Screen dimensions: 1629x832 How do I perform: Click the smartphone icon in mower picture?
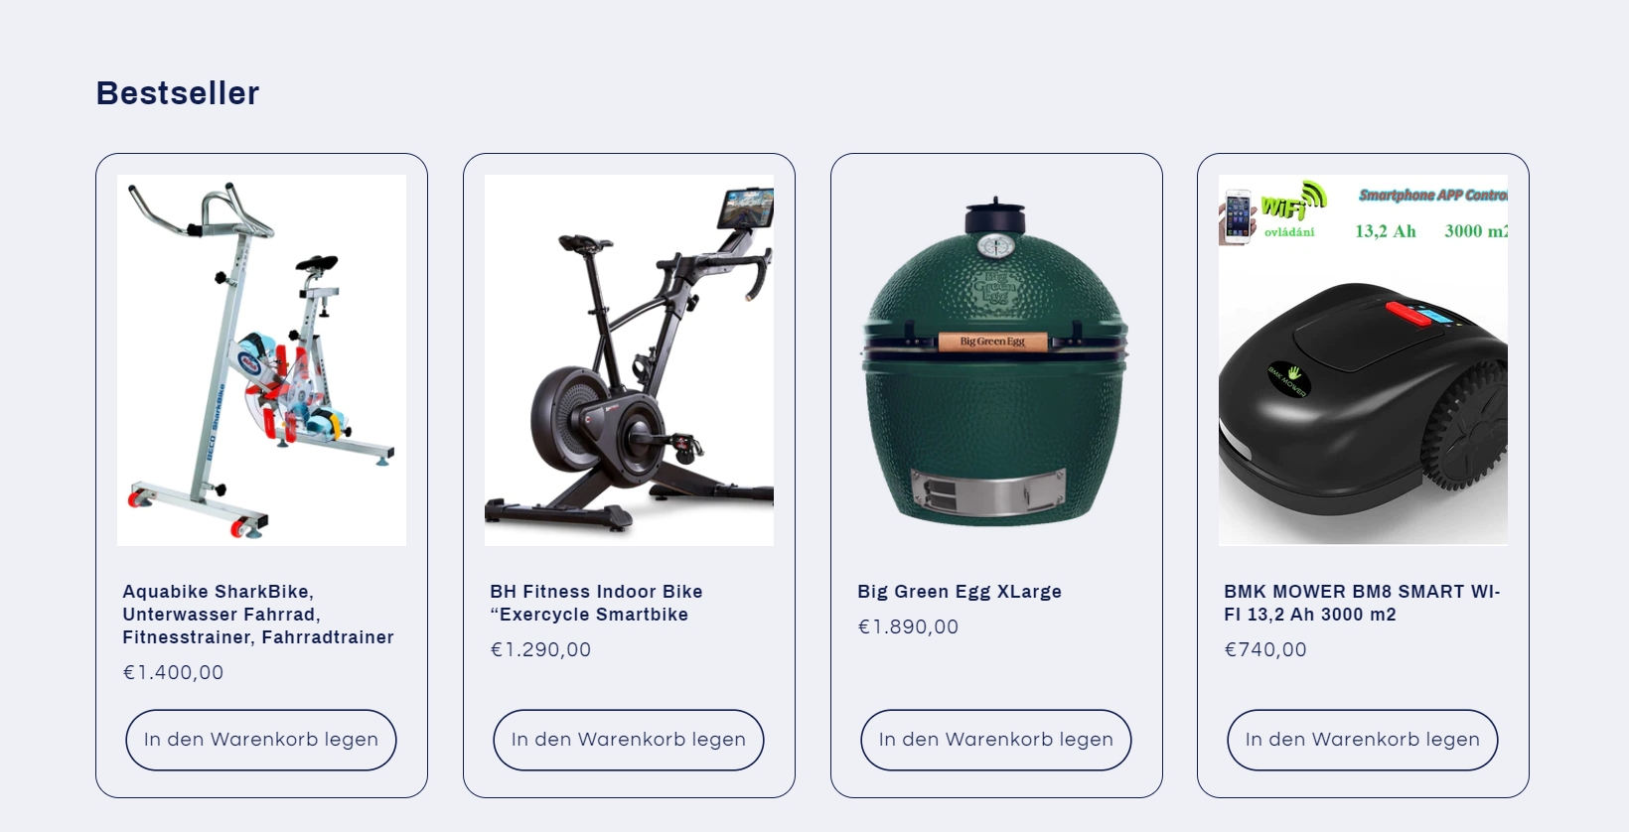[1238, 216]
